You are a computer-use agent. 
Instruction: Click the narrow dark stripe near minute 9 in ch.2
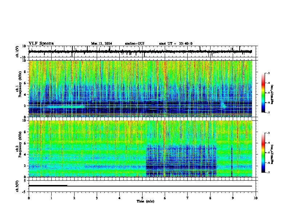(232, 161)
